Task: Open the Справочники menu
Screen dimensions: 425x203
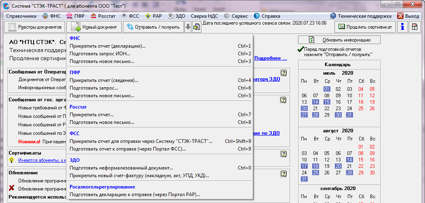Action: point(21,16)
